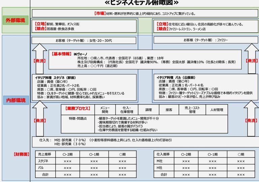
Task: Click heading 'イタリア料理 バル（公園前）'
Action: click(x=176, y=78)
